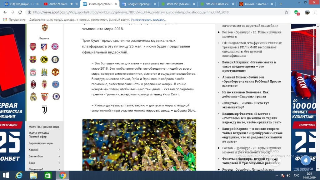Open the green shield extension icon
The height and width of the screenshot is (180, 320).
click(x=297, y=12)
